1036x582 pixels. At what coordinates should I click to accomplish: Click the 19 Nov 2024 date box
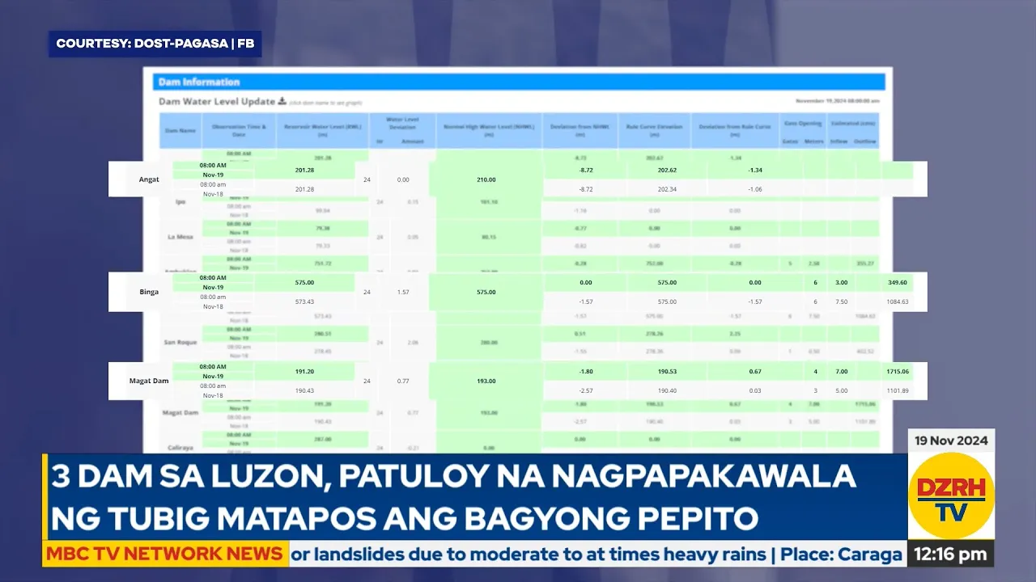tap(951, 441)
